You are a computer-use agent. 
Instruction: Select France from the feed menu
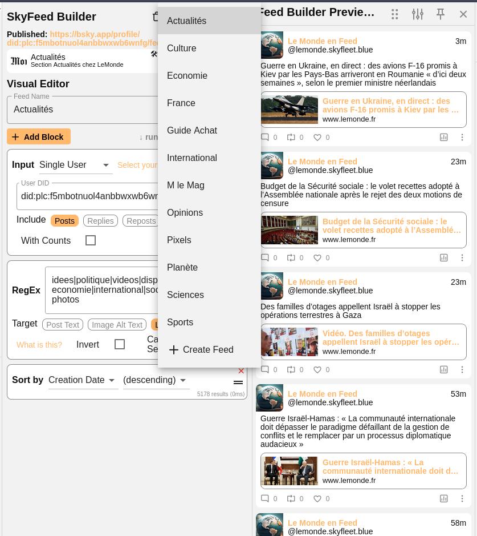[x=209, y=103]
